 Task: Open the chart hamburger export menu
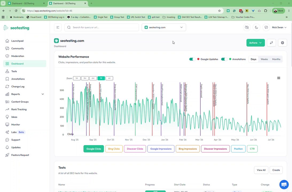pyautogui.click(x=279, y=78)
